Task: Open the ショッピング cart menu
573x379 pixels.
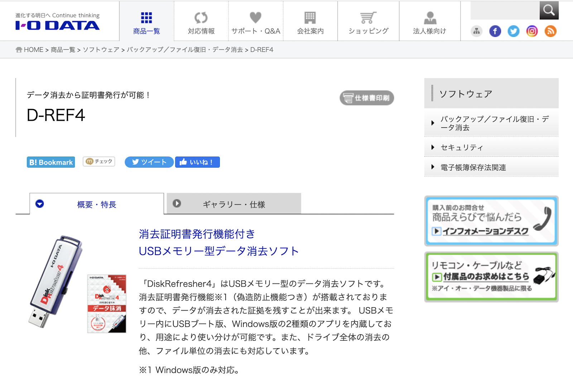Action: tap(368, 21)
